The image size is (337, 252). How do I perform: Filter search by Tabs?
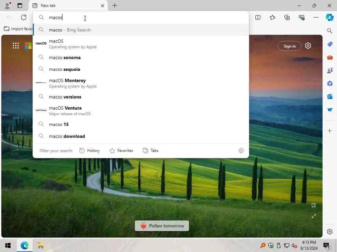(151, 151)
